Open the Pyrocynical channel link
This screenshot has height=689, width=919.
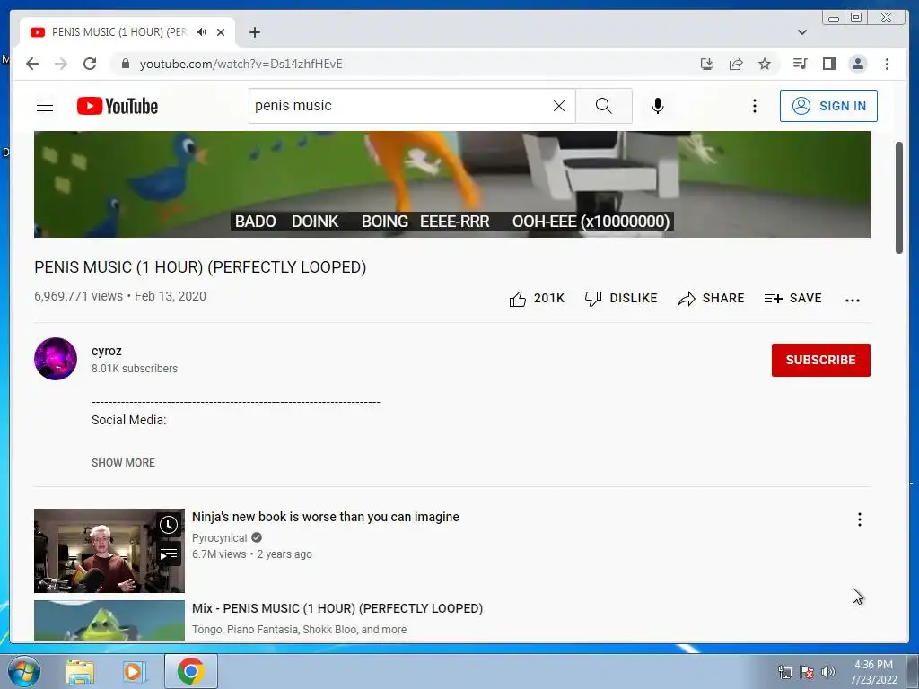(219, 538)
